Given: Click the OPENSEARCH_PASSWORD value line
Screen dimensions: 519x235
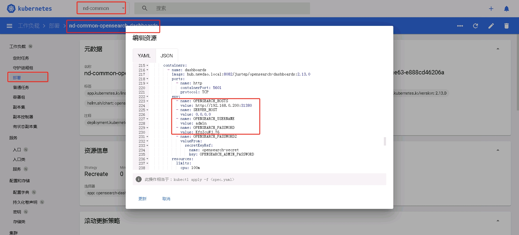Looking at the screenshot, I should pyautogui.click(x=200, y=132).
